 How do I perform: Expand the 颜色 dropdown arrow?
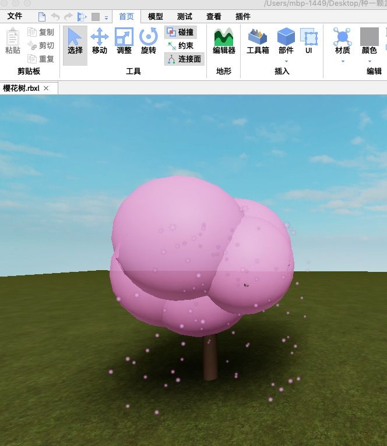click(x=370, y=61)
